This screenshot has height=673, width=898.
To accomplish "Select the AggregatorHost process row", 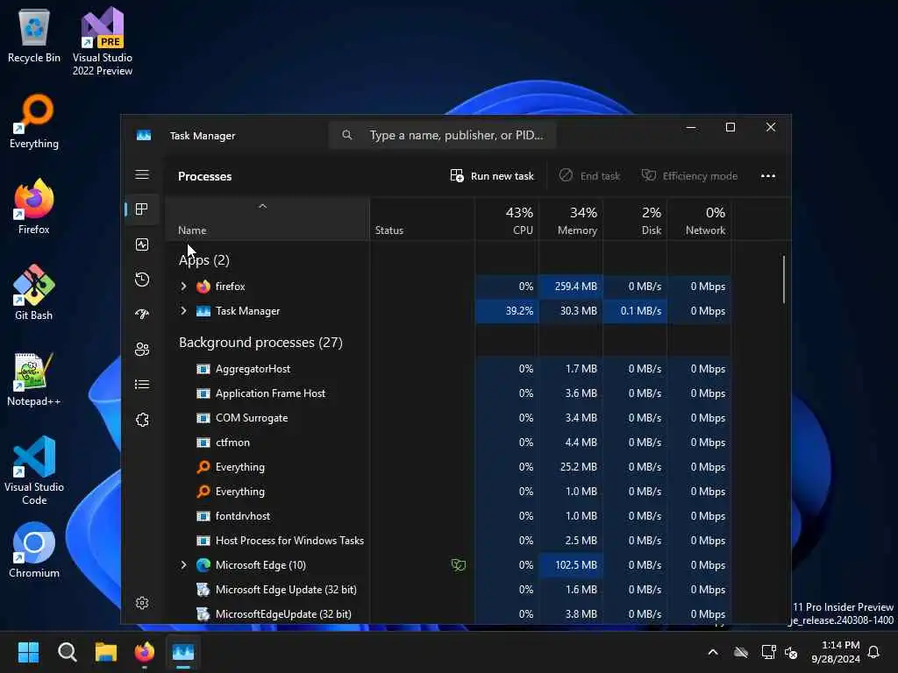I will (448, 369).
